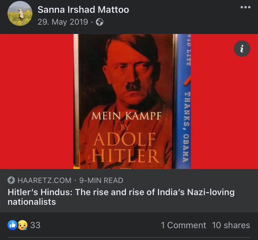Open the "Hitler's Hindus" article headline
Screen dimensions: 258x240
(x=121, y=197)
